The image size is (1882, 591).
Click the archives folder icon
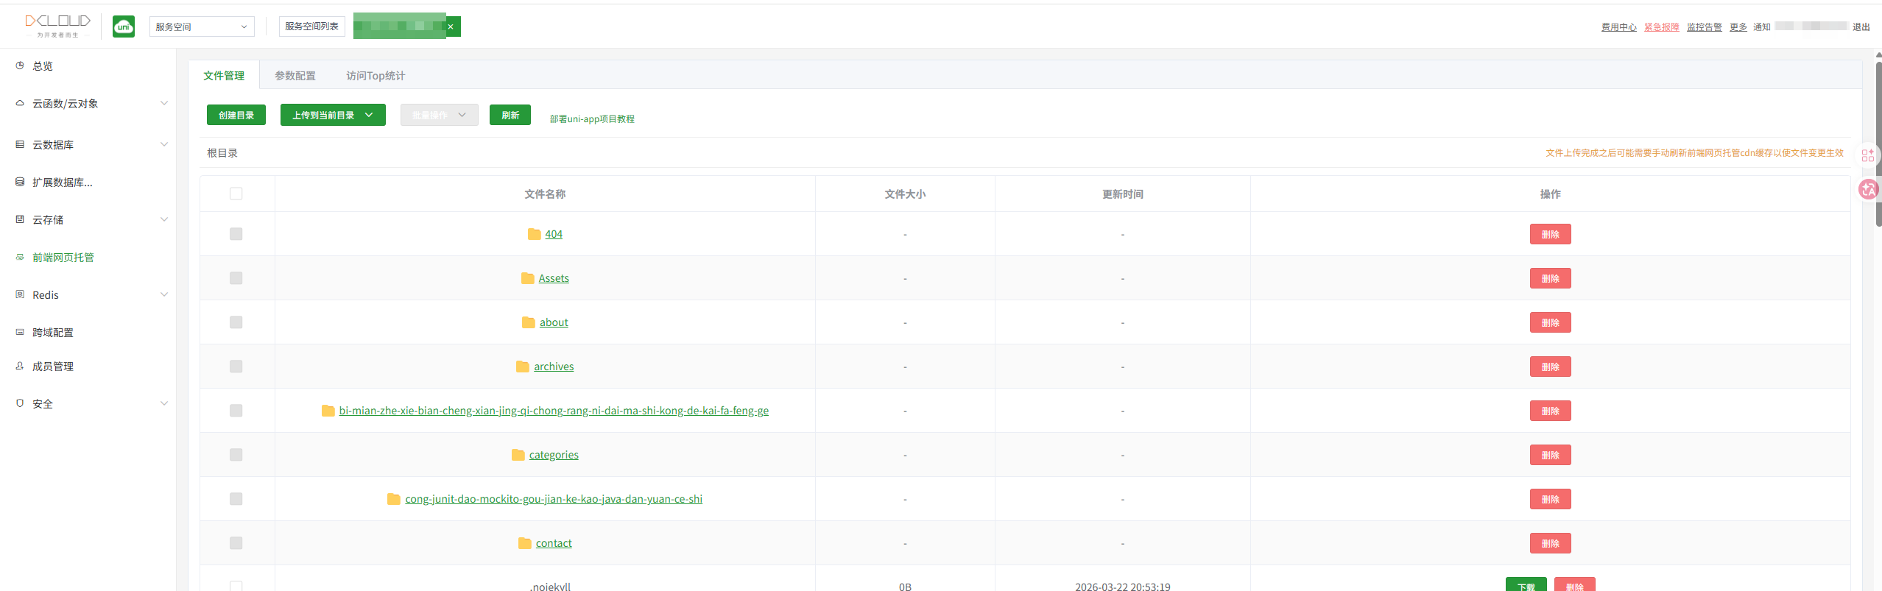pyautogui.click(x=523, y=367)
